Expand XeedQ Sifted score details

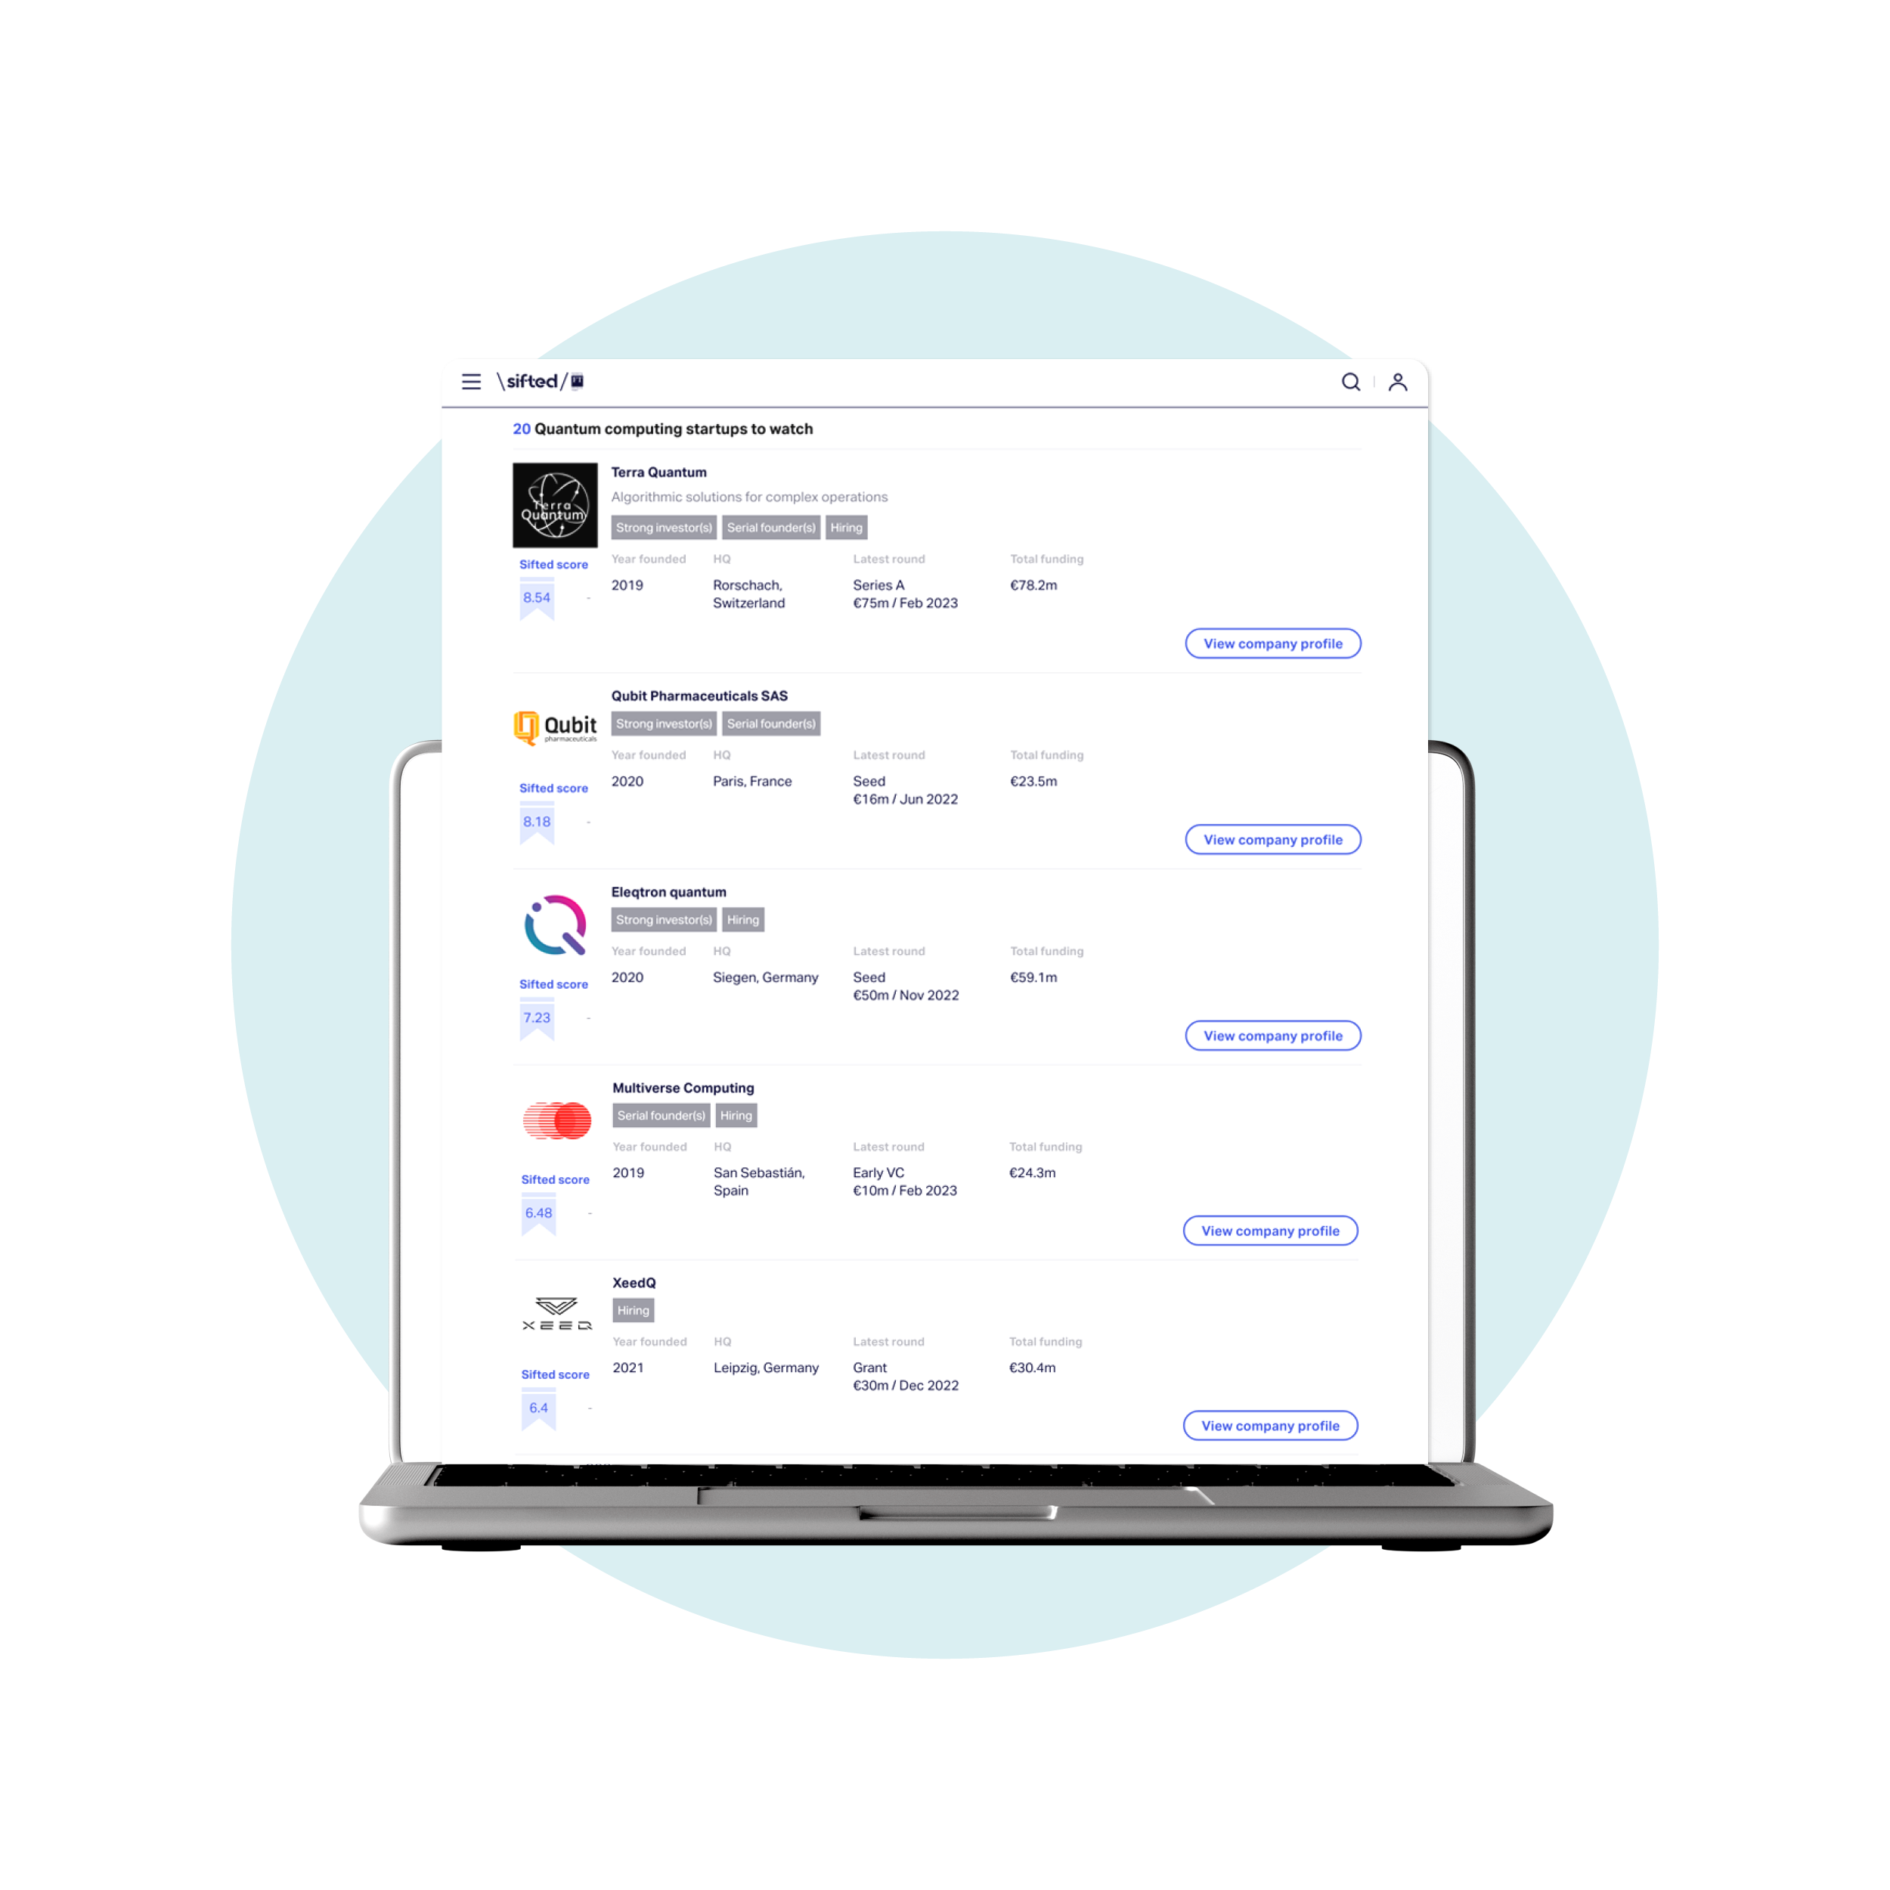[596, 1404]
